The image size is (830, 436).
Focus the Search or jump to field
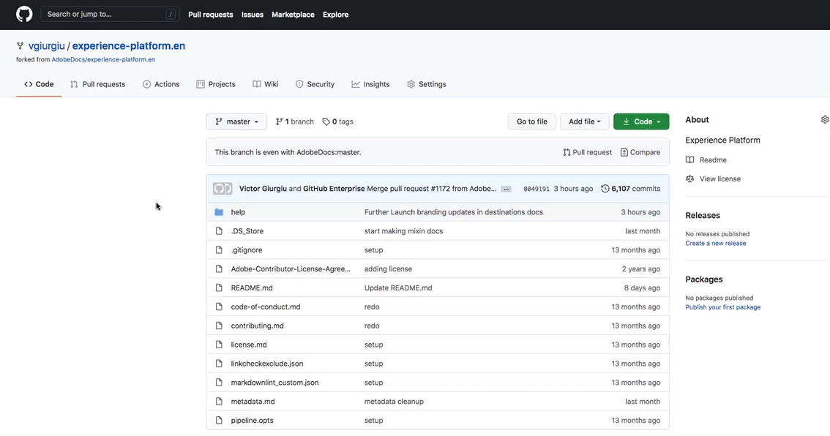point(106,15)
